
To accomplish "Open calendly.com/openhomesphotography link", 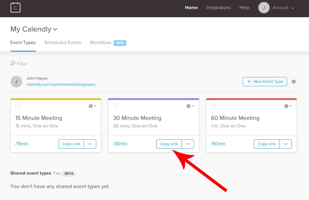I will 61,85.
